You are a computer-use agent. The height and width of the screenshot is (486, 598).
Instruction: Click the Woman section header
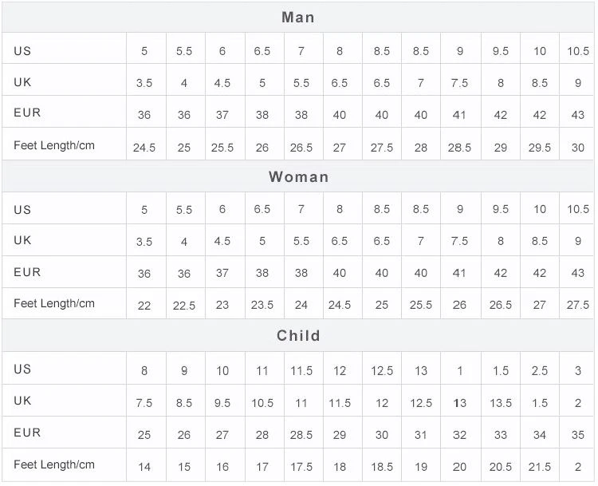click(298, 176)
